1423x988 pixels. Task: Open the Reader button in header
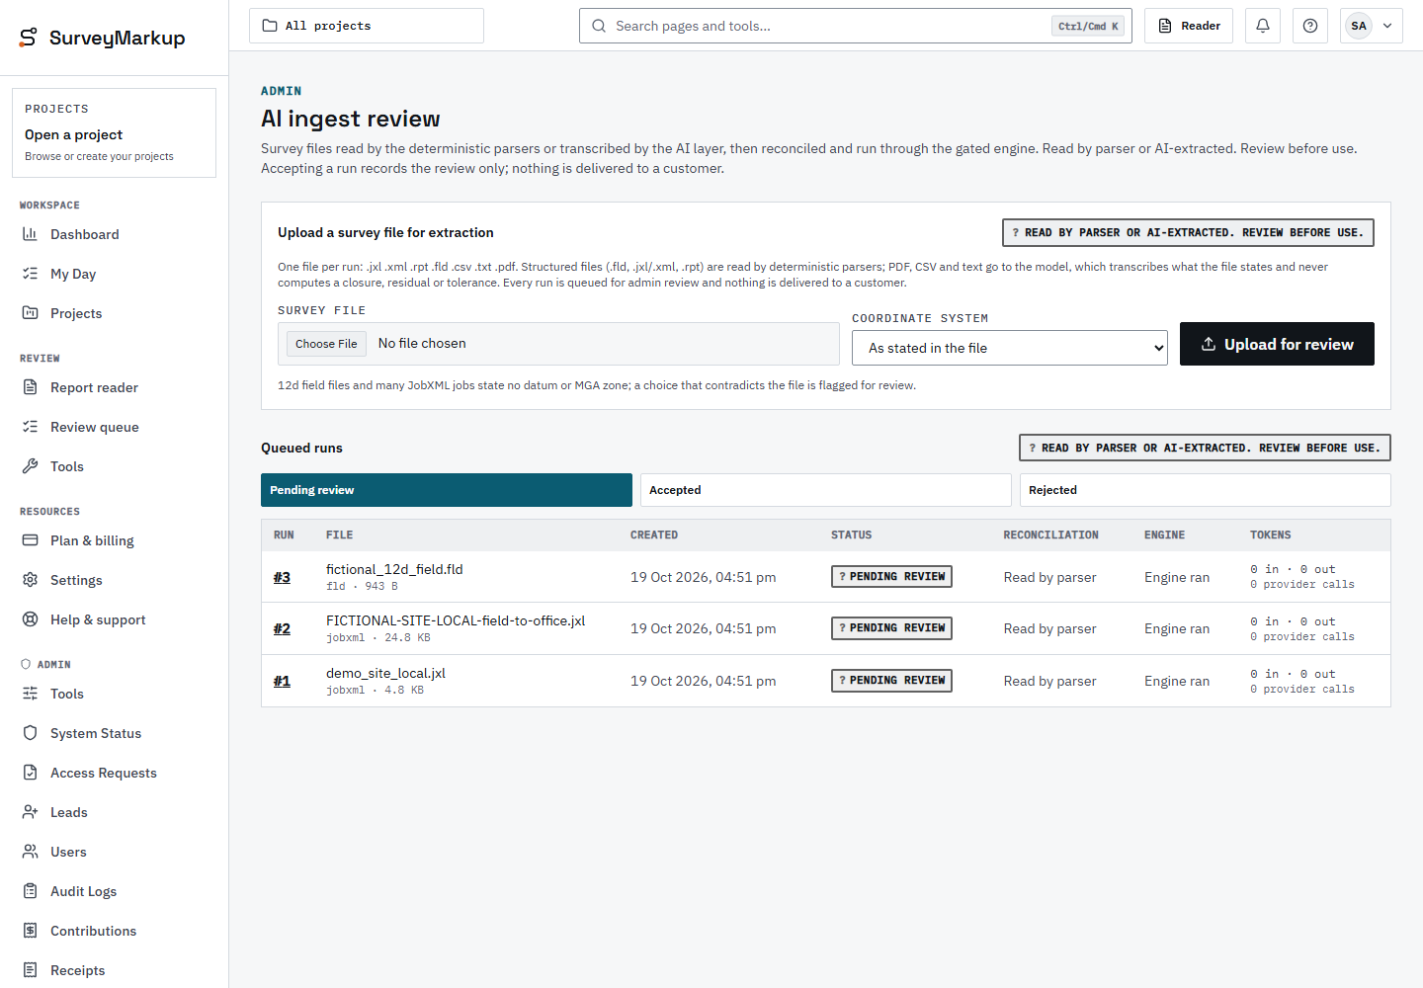point(1189,26)
